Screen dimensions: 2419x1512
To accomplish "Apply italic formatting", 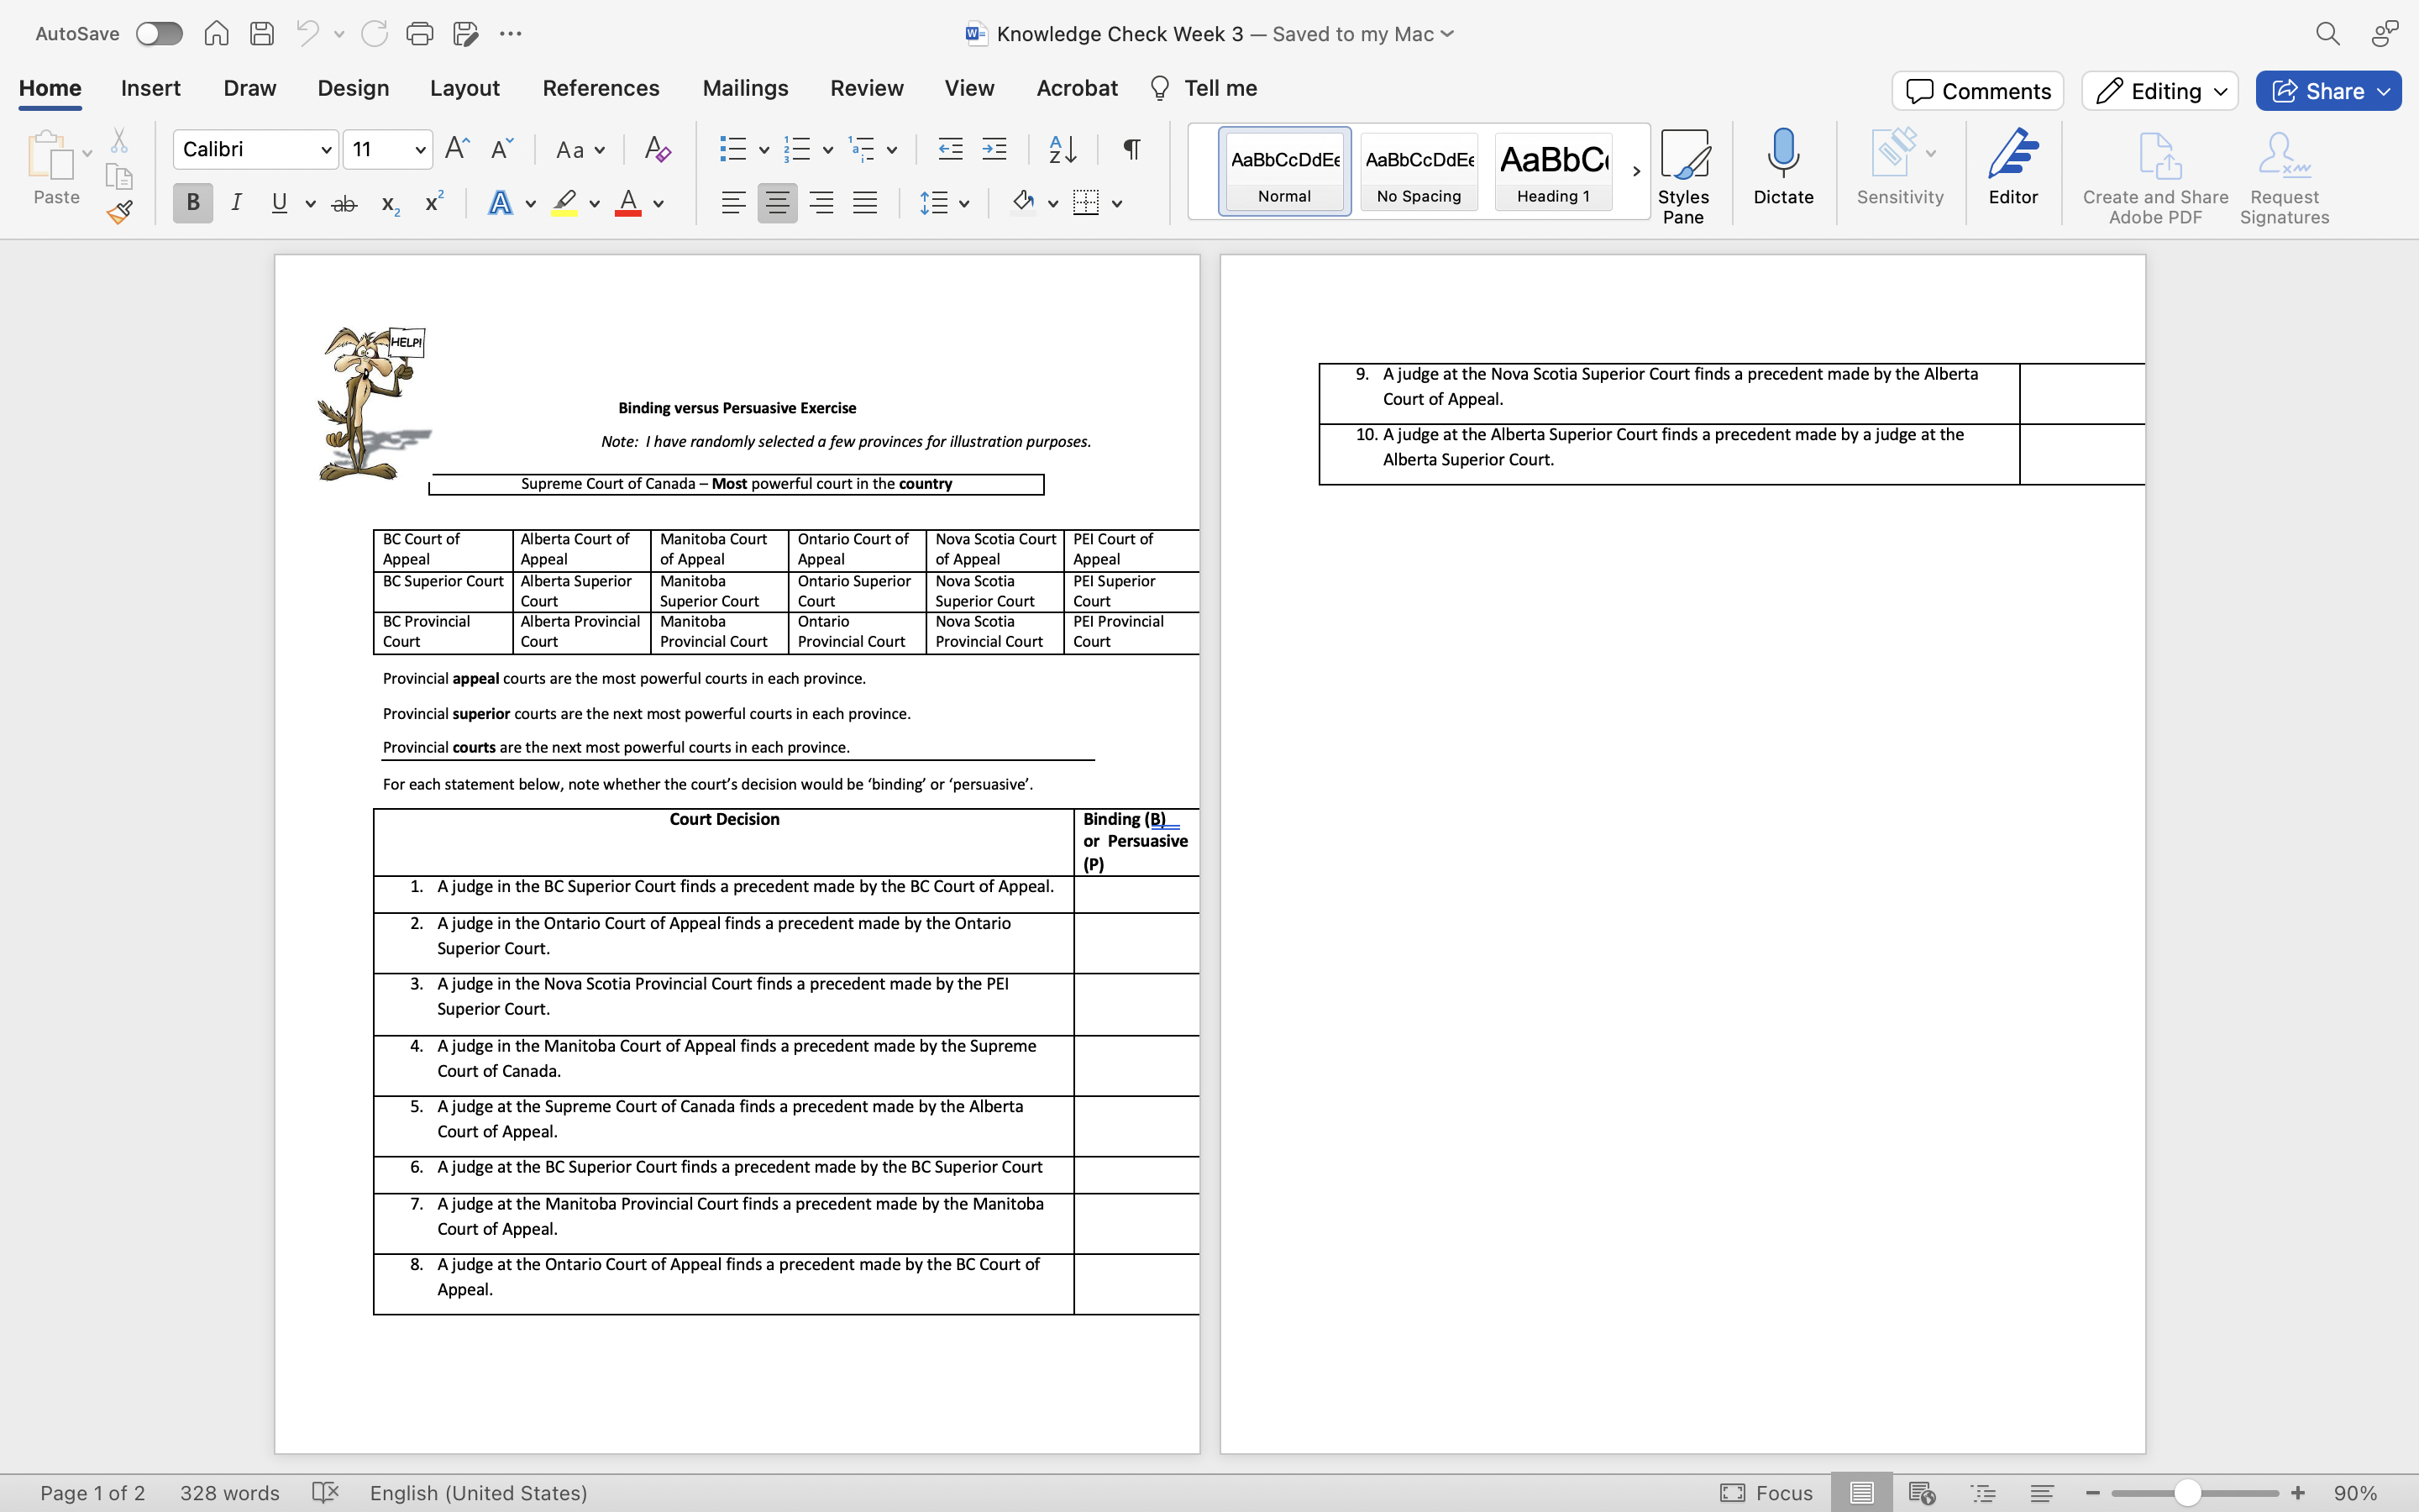I will pyautogui.click(x=236, y=202).
